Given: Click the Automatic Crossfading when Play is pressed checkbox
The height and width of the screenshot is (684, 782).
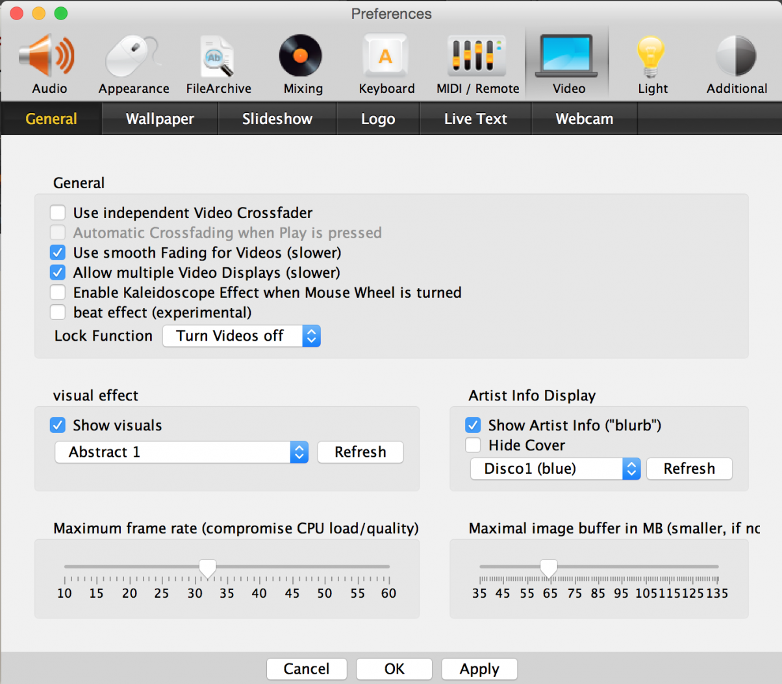Looking at the screenshot, I should tap(58, 233).
